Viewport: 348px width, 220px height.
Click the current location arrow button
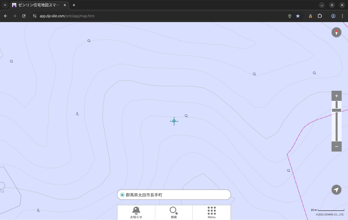[x=336, y=190]
